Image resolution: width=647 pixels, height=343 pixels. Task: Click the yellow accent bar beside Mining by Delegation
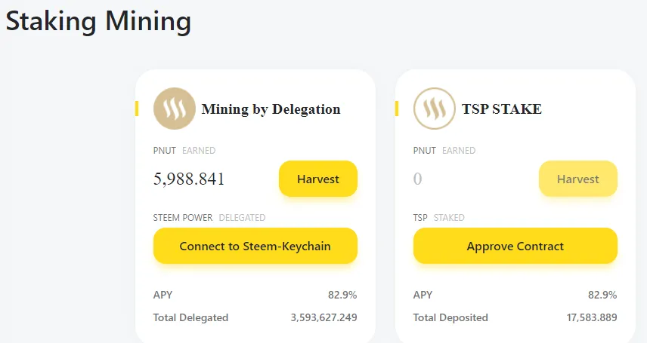[137, 109]
